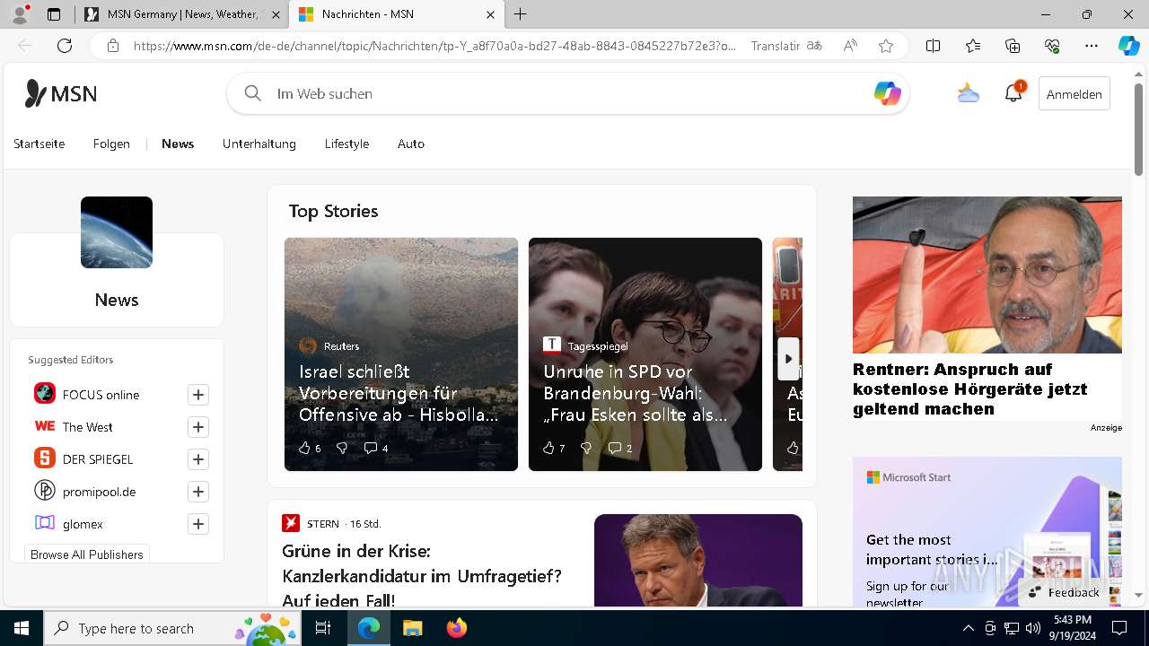The height and width of the screenshot is (646, 1149).
Task: Launch Firefox from taskbar
Action: coord(457,628)
